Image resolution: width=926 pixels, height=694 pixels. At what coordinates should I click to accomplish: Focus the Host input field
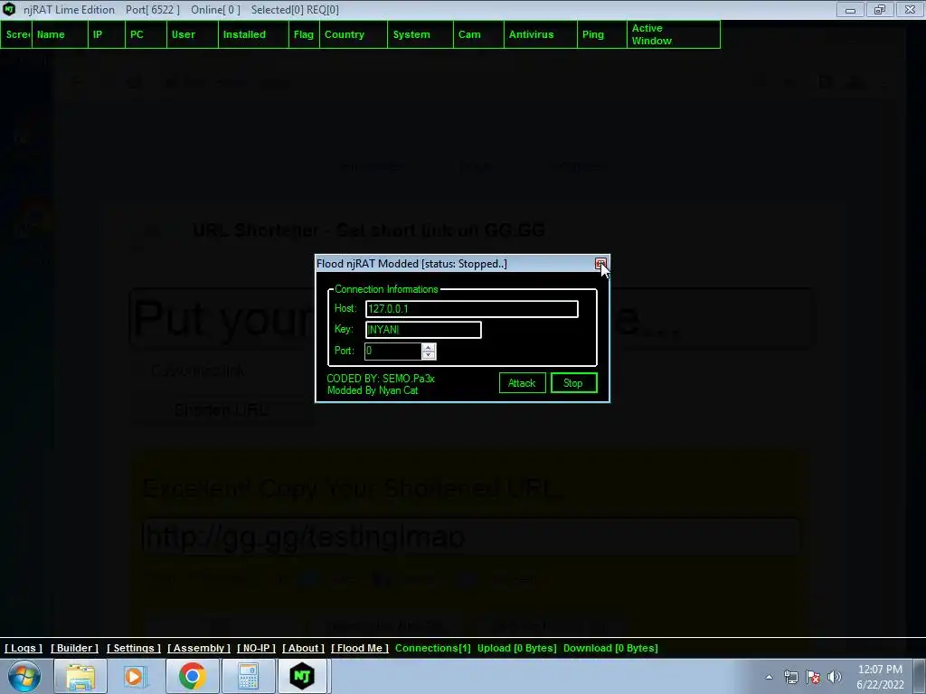[472, 309]
